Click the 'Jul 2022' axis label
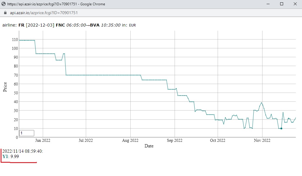 click(x=86, y=140)
